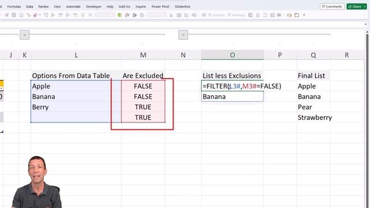The image size is (370, 208).
Task: Select Apple in the Final List column
Action: (x=313, y=86)
